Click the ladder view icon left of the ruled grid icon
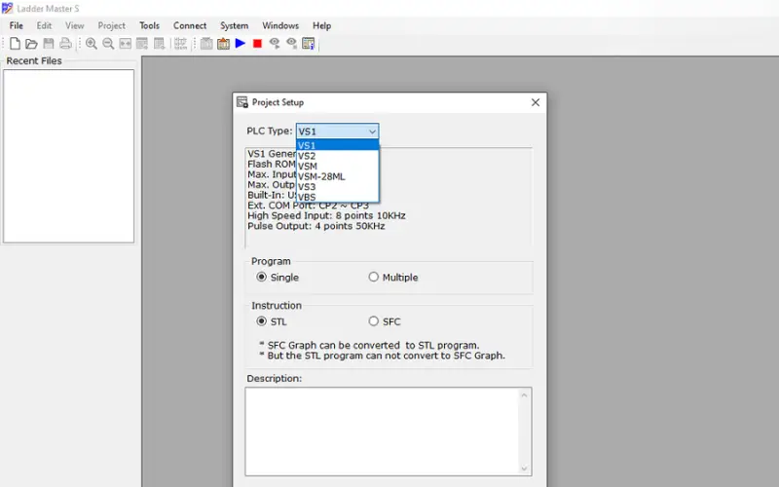The width and height of the screenshot is (779, 487). 142,44
